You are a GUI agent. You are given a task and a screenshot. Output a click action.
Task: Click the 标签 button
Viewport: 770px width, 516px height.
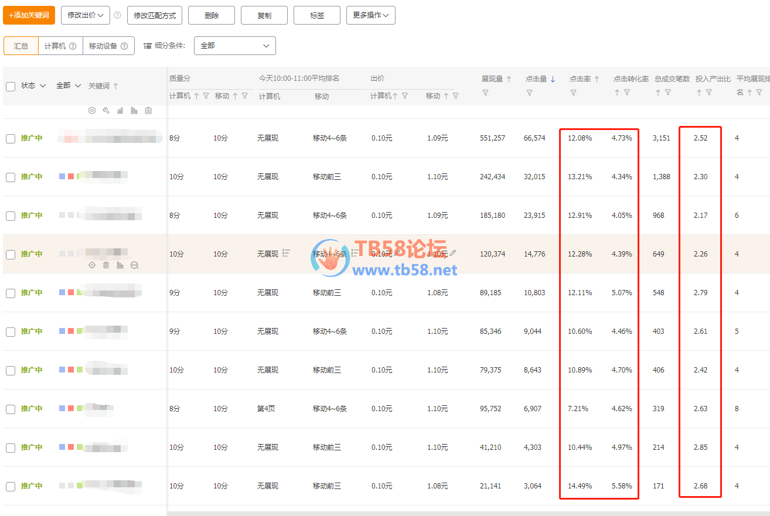click(317, 15)
